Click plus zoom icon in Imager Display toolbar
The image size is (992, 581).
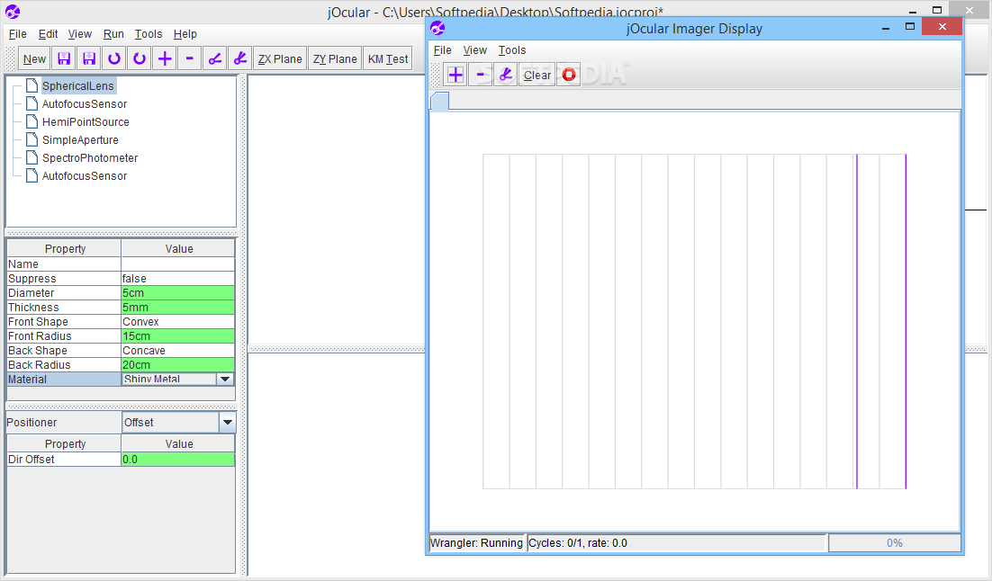pos(455,76)
